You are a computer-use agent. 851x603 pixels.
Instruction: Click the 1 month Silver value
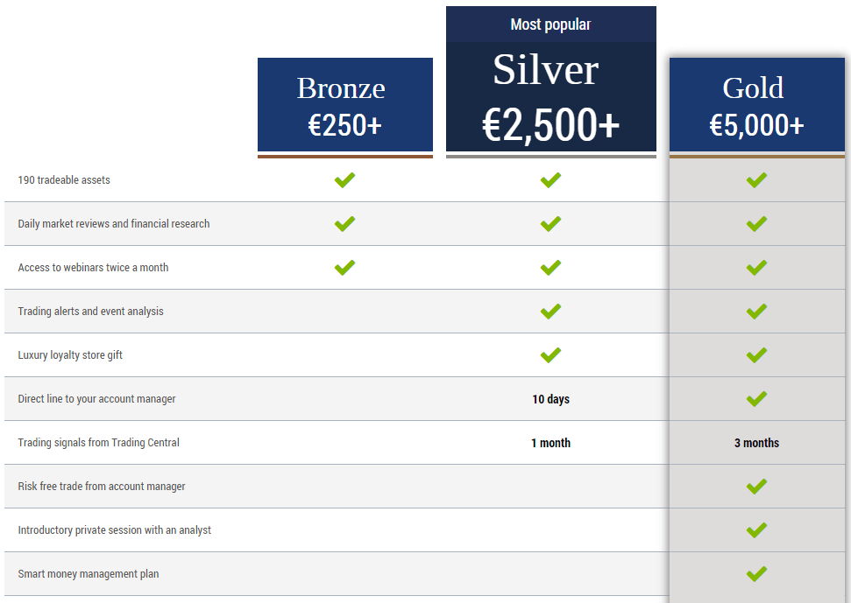click(550, 443)
